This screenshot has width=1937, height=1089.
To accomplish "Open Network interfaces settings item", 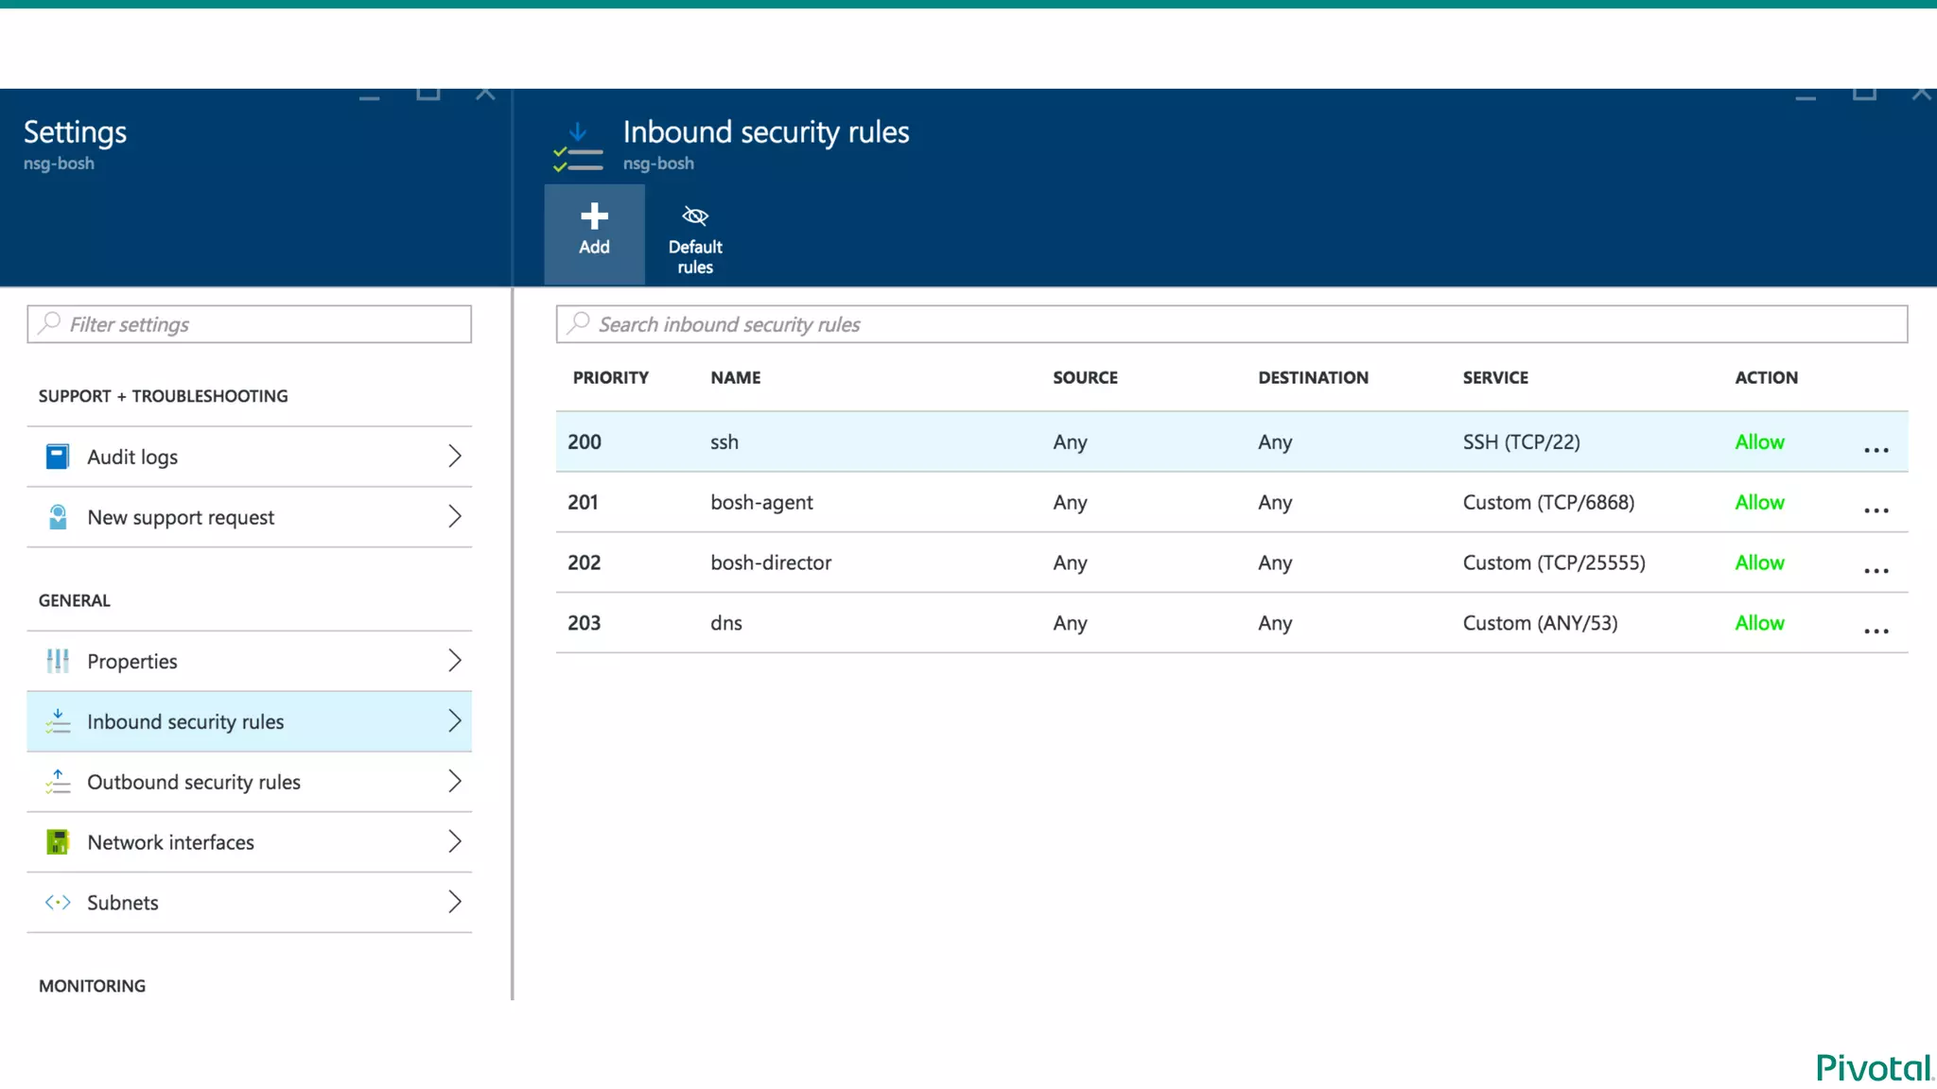I will click(x=170, y=842).
